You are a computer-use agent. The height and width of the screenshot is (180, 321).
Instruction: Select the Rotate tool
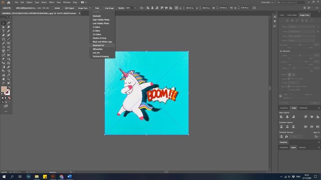9,51
